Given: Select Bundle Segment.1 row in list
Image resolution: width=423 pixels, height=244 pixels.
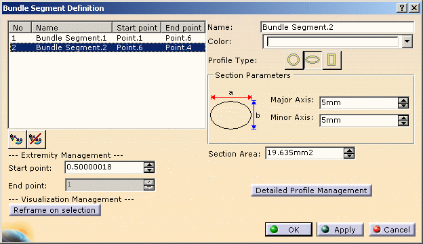Looking at the screenshot, I should [107, 38].
